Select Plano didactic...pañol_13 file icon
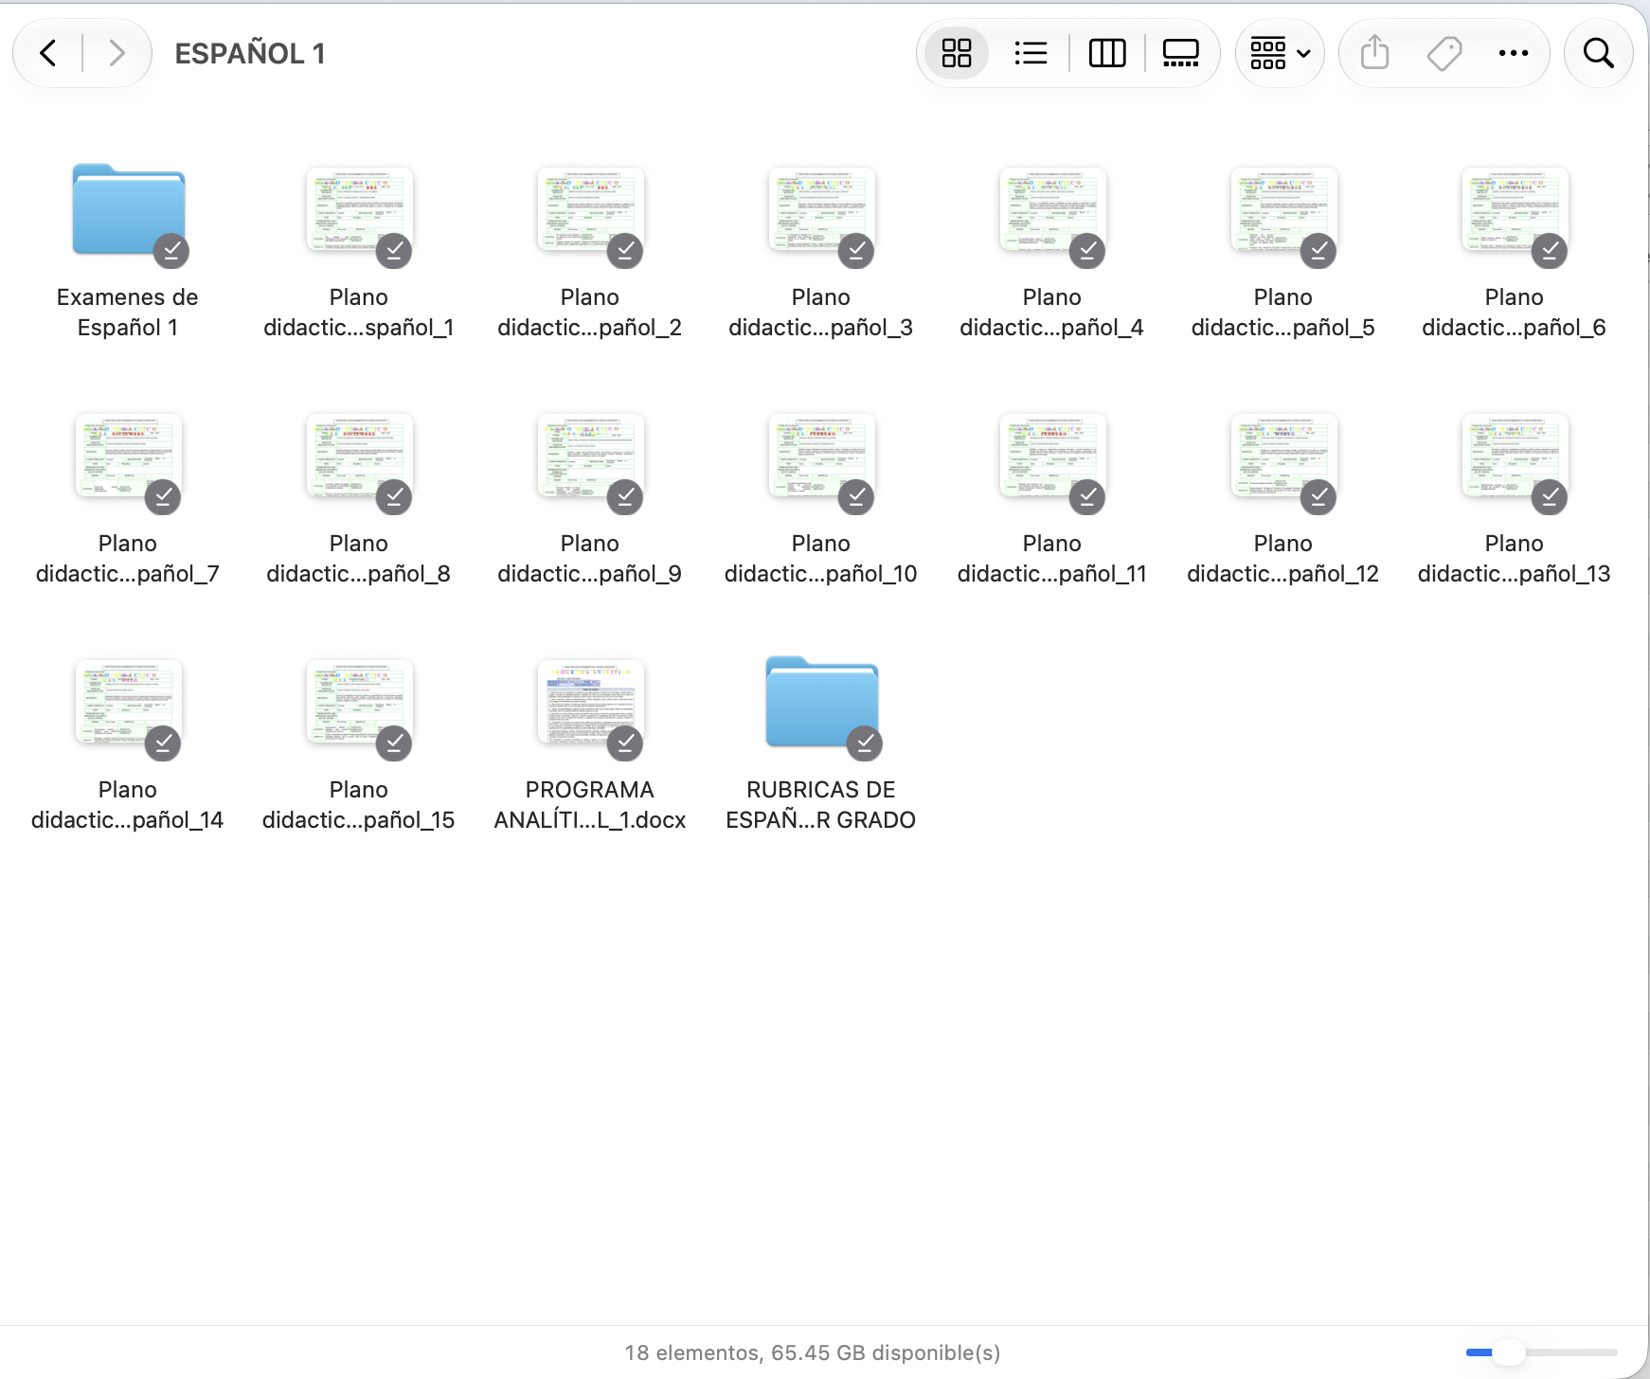This screenshot has width=1650, height=1379. click(x=1515, y=456)
